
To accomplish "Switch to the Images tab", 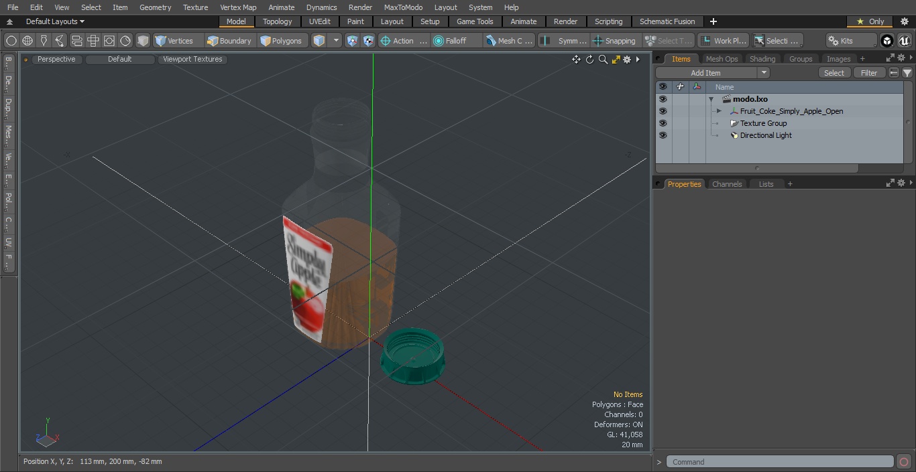I will click(x=838, y=59).
